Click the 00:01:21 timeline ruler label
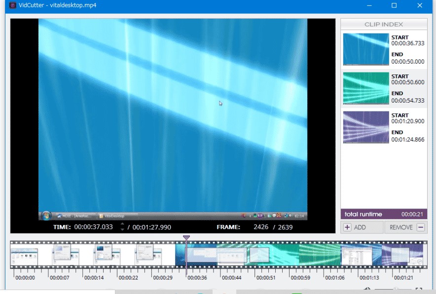This screenshot has height=294, width=436. [403, 278]
